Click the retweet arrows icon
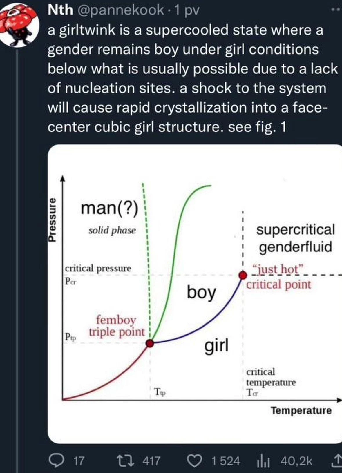Image resolution: width=342 pixels, height=473 pixels. pos(130,460)
